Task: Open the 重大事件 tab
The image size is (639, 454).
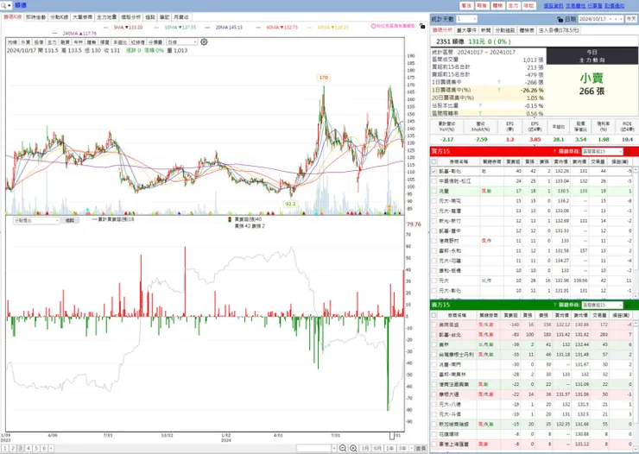Action: pyautogui.click(x=466, y=30)
